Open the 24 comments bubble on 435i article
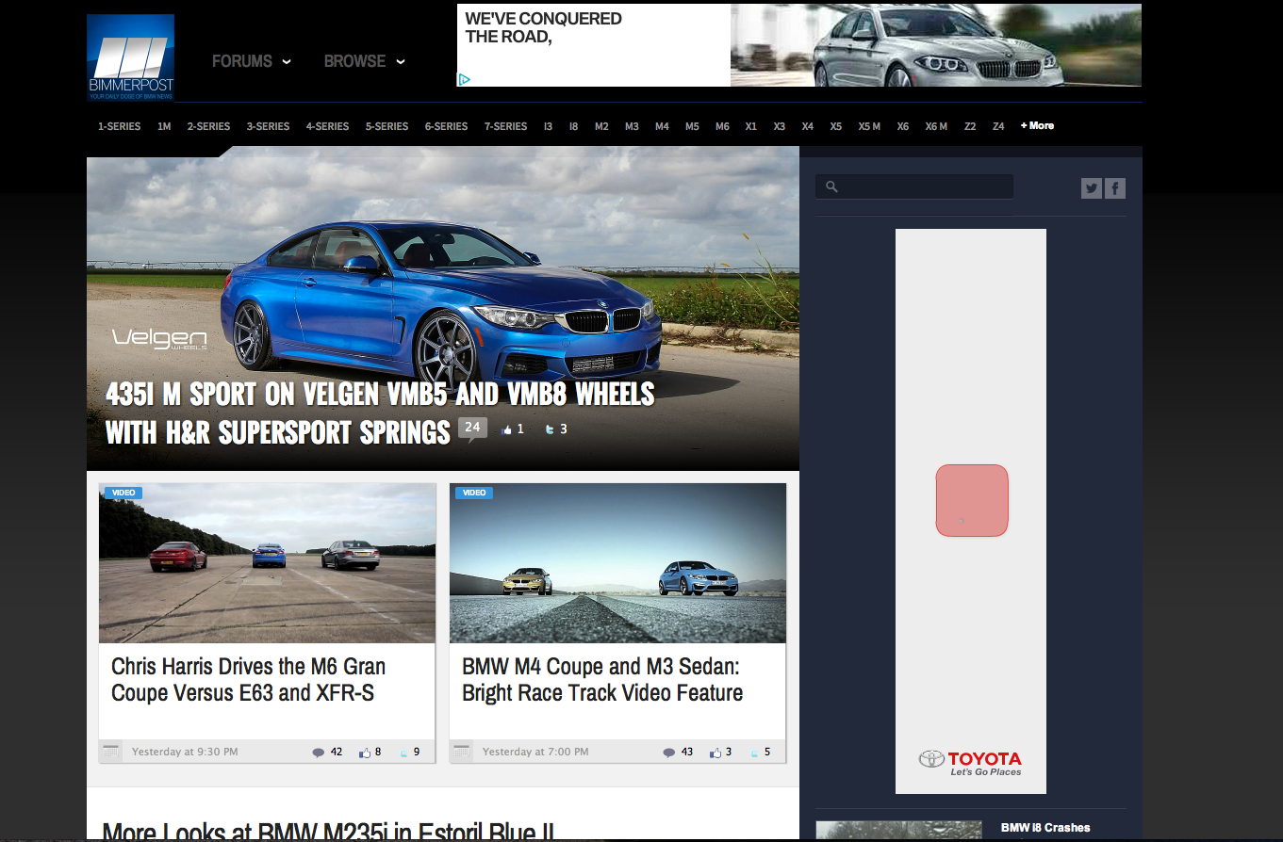Viewport: 1283px width, 842px height. tap(472, 429)
